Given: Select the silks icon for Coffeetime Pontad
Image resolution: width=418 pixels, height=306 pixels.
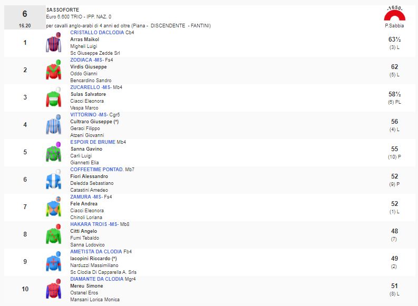Looking at the screenshot, I should point(54,180).
